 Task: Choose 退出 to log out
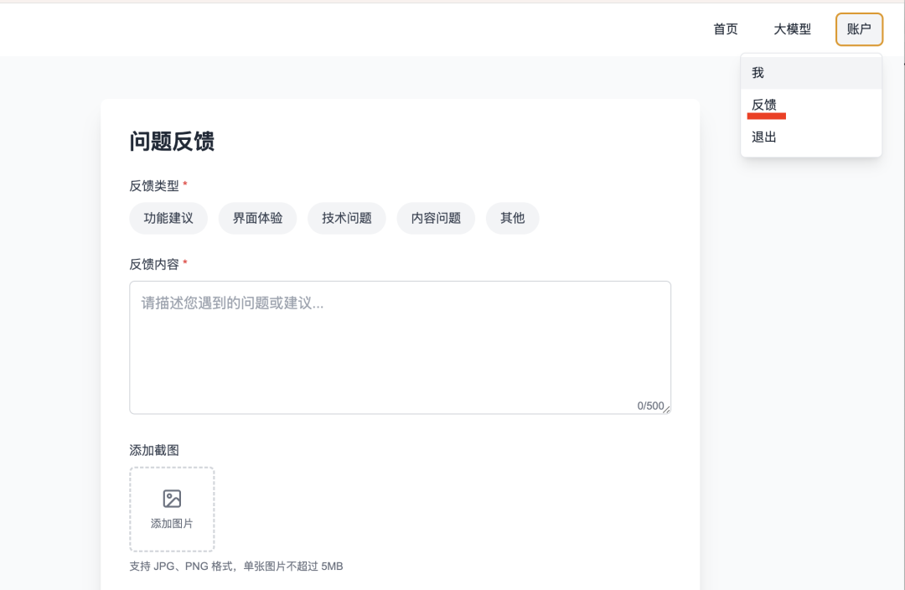tap(763, 136)
